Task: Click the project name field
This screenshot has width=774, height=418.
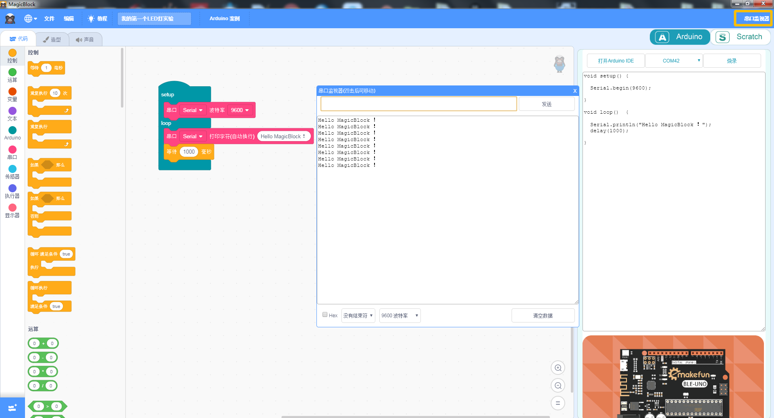Action: pos(154,19)
